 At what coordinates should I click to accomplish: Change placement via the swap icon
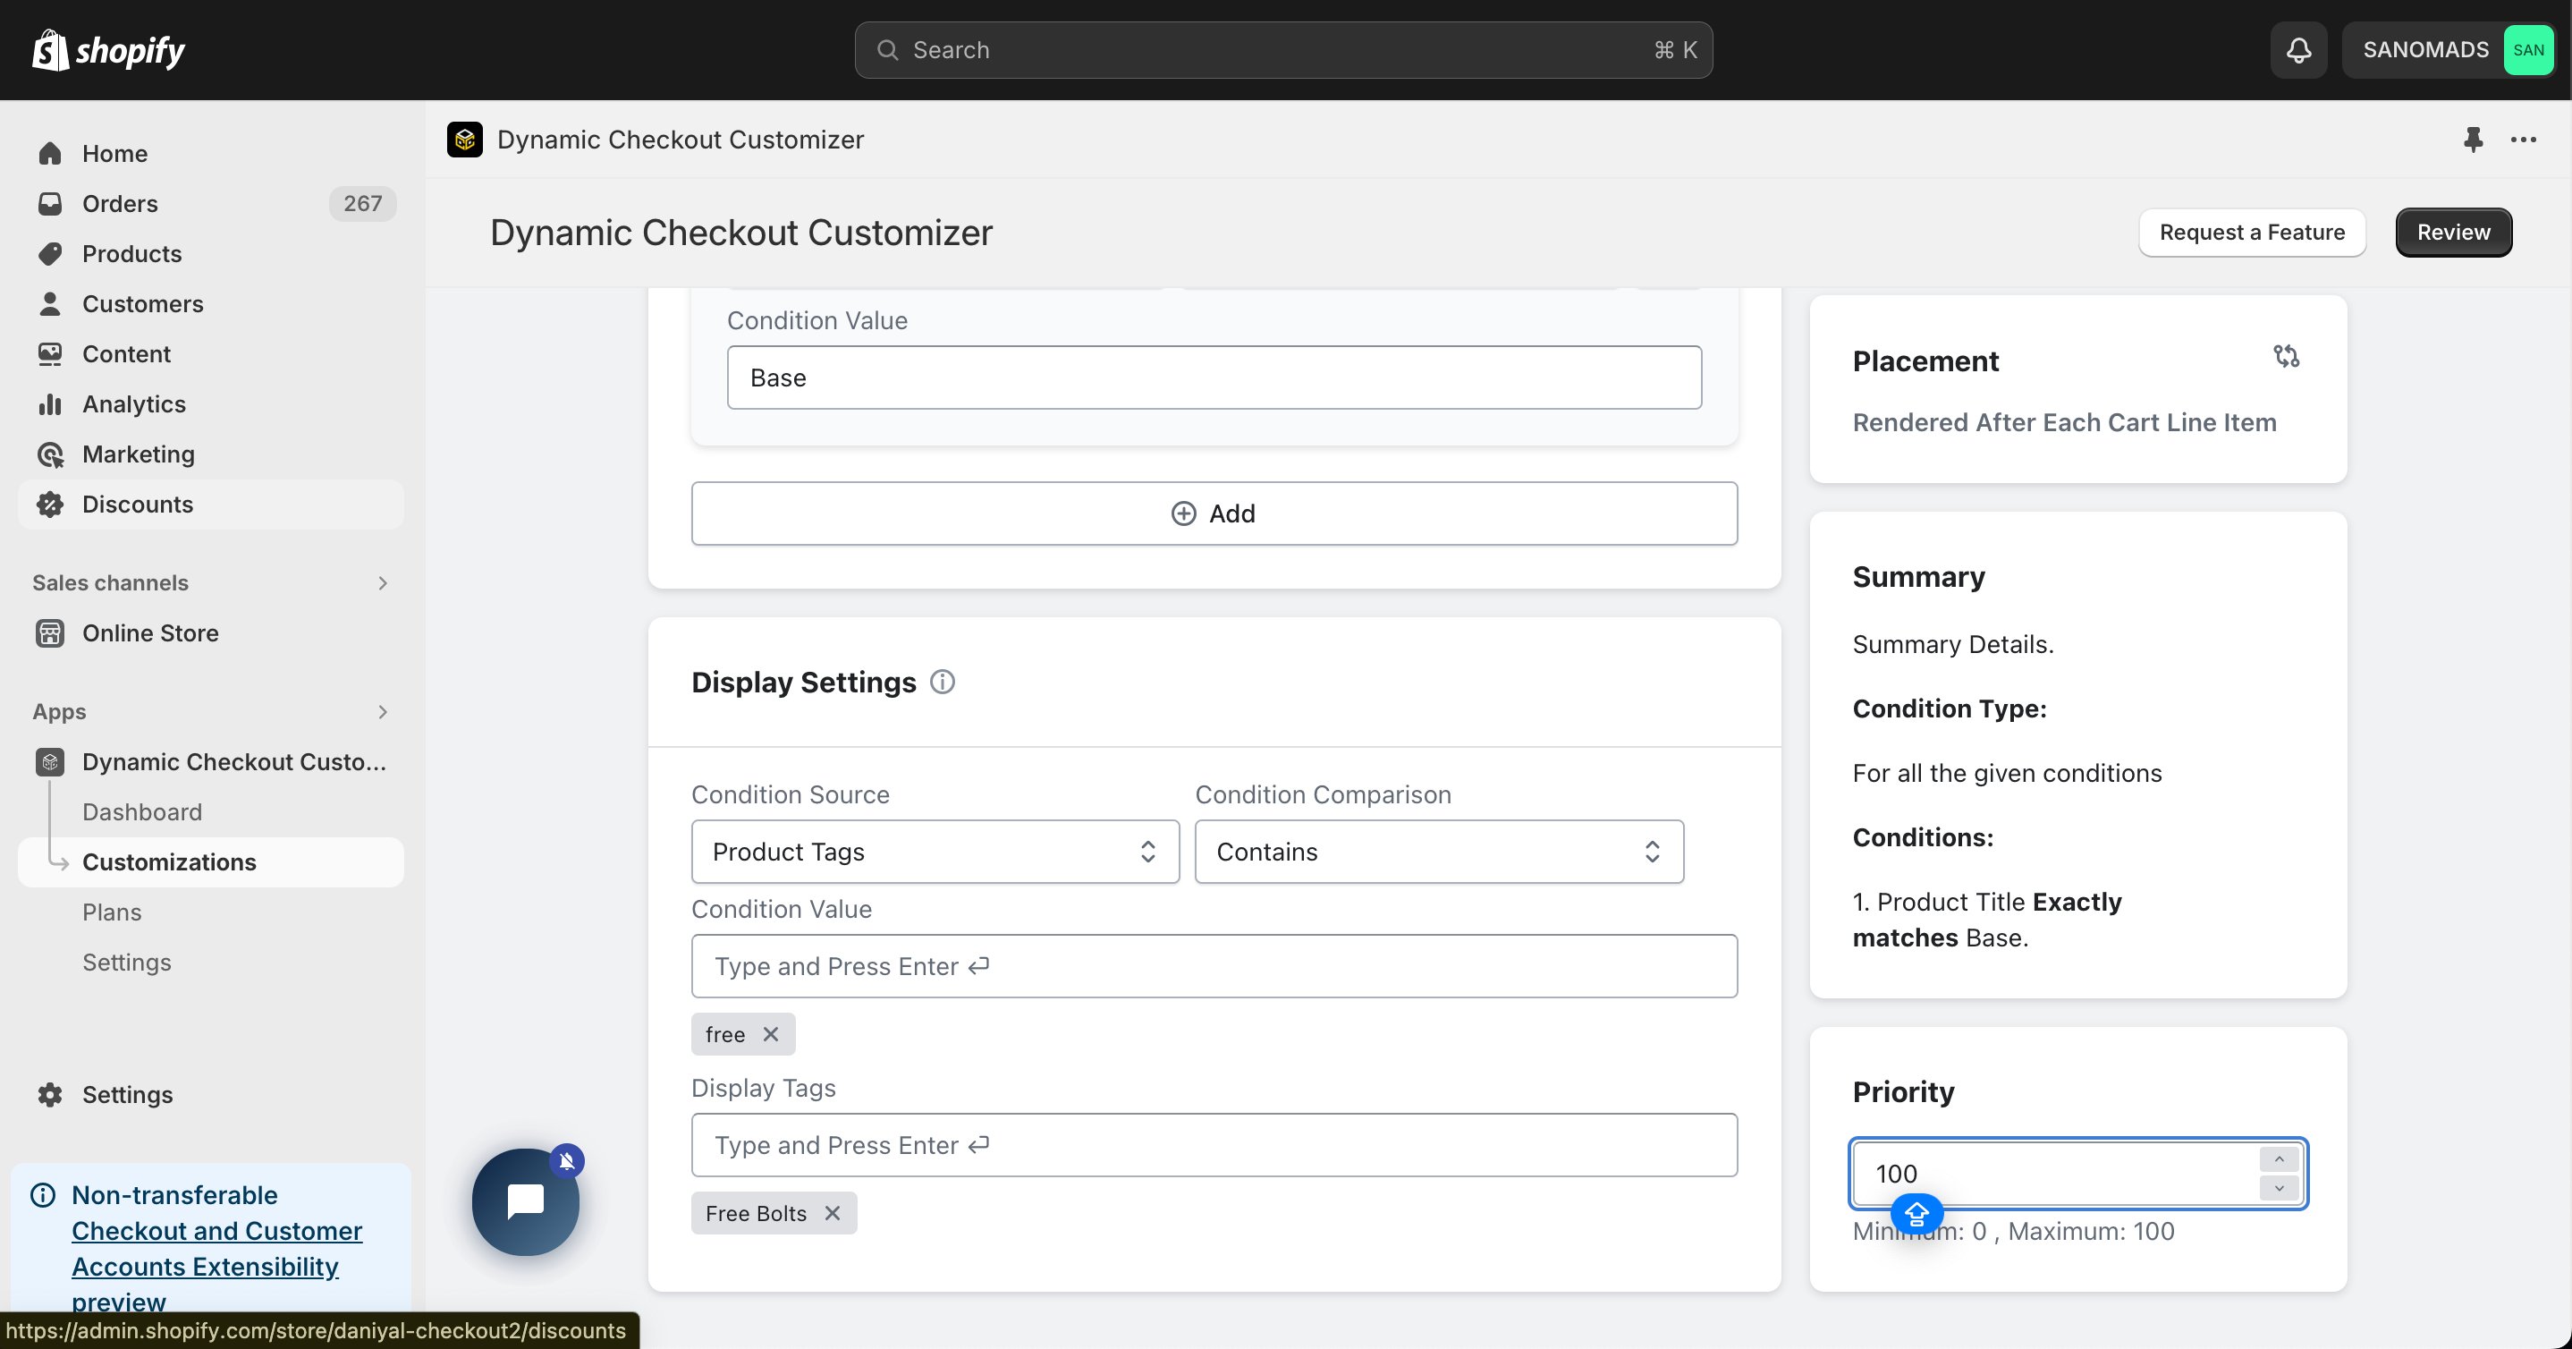2286,356
